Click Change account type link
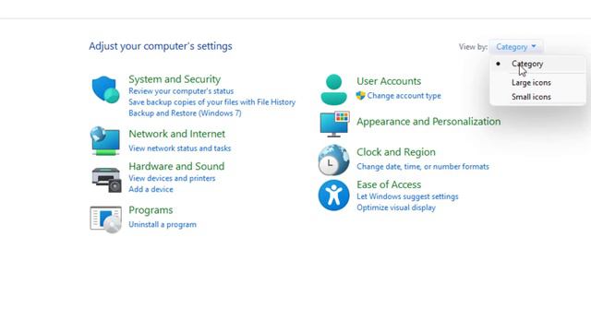This screenshot has width=591, height=332. [404, 96]
